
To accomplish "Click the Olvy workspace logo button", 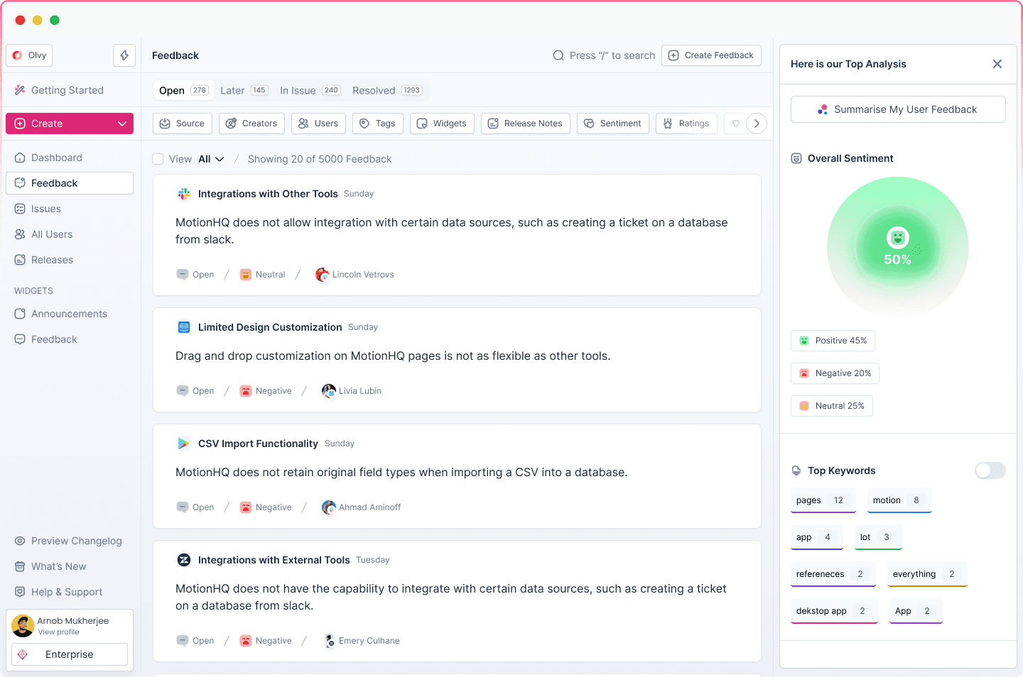I will 29,55.
